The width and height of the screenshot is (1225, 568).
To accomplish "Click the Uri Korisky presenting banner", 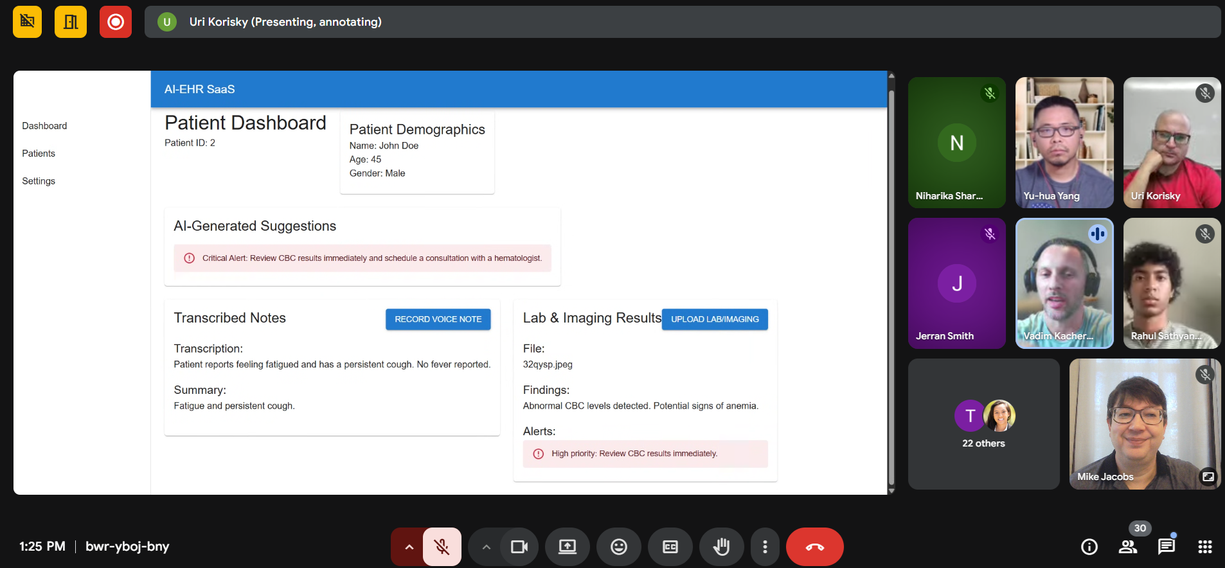I will 683,22.
